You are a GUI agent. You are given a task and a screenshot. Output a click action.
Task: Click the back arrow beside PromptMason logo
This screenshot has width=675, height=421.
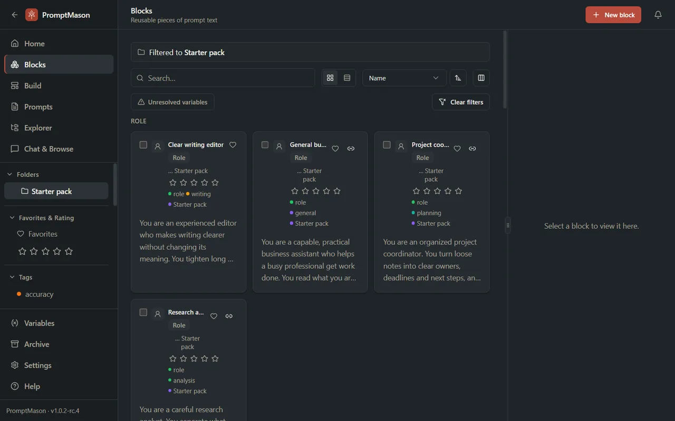pos(14,15)
